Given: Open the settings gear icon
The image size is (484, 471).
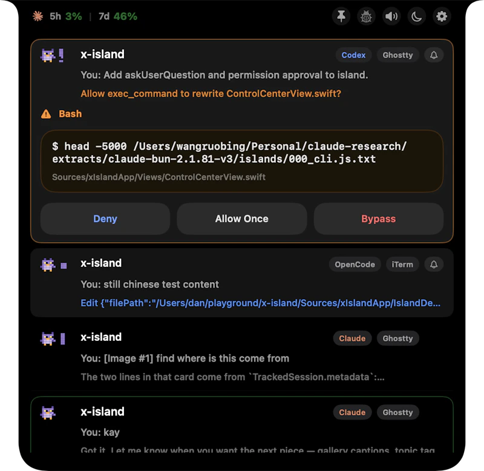Looking at the screenshot, I should (442, 16).
